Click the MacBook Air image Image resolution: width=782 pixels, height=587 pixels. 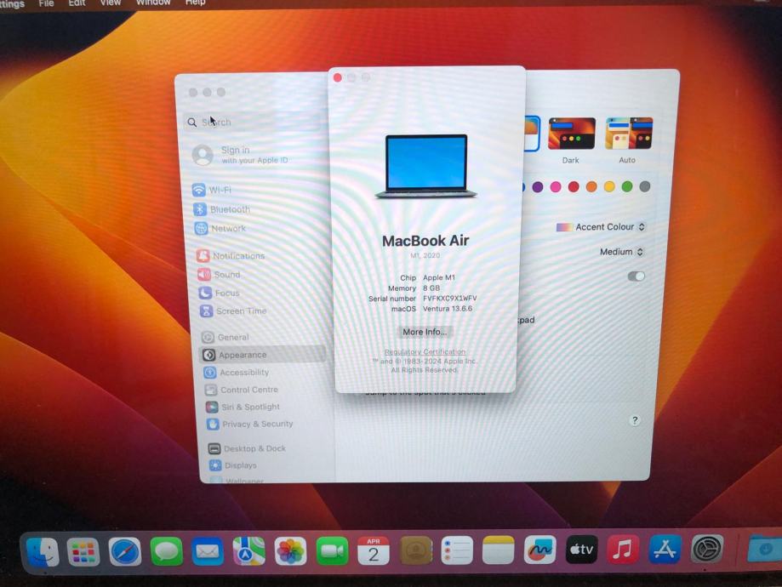coord(426,166)
